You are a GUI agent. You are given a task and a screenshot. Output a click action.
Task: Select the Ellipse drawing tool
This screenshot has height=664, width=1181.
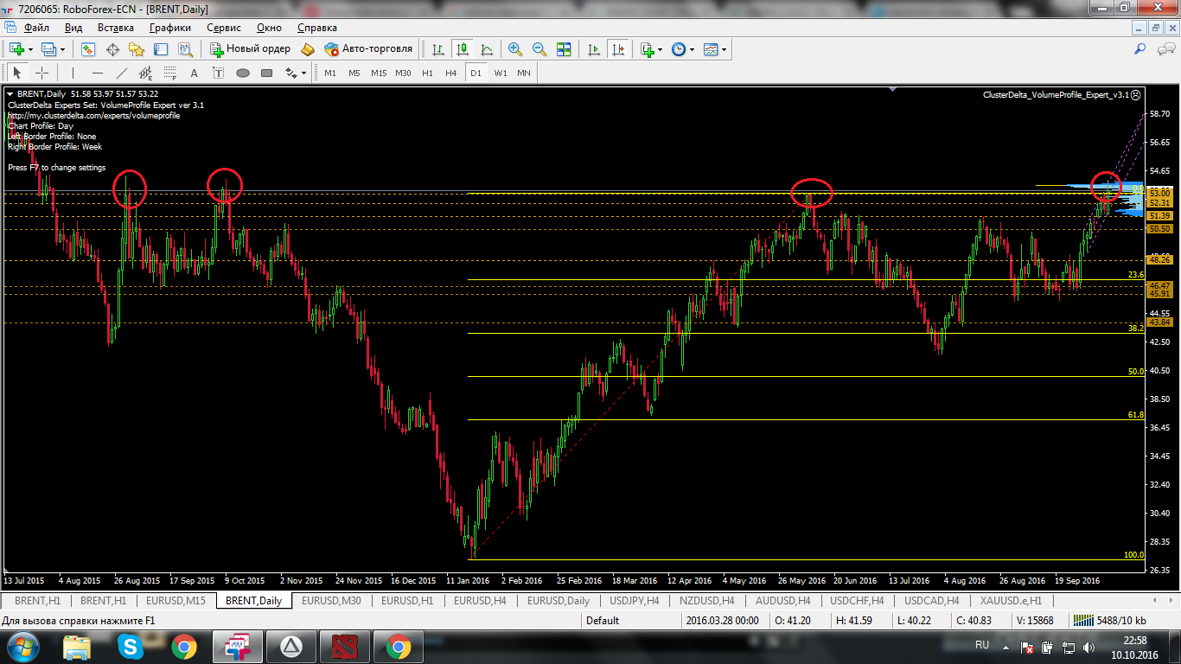coord(243,73)
